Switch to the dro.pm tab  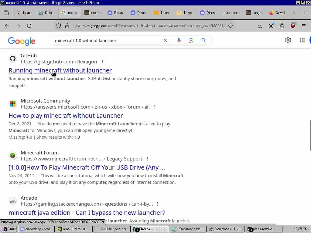93,13
